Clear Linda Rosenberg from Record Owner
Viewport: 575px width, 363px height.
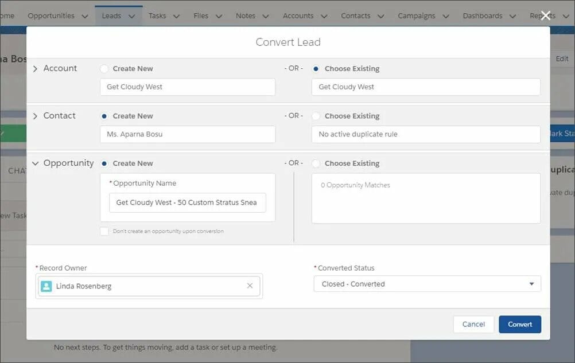[250, 286]
